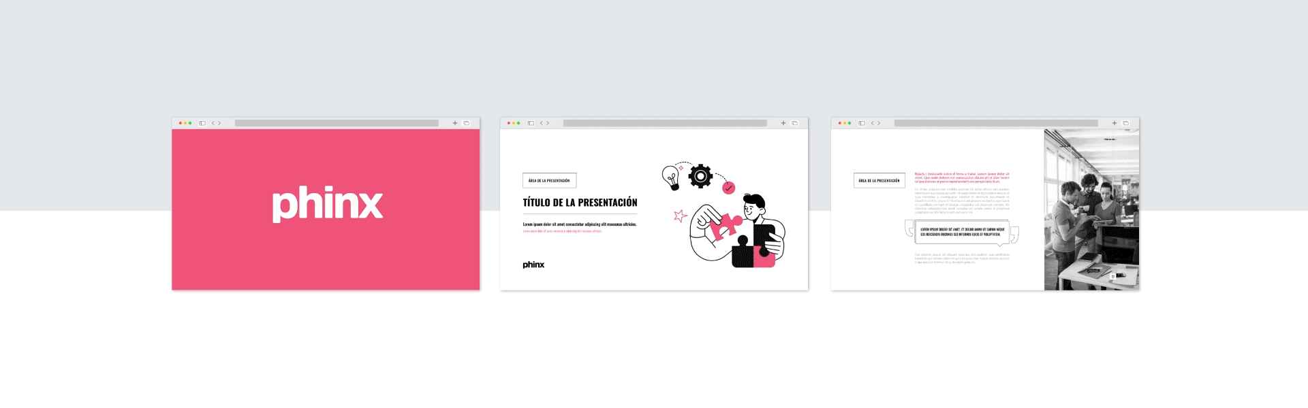Select the 'ÁREA DE LA PRESENTACIÓN' box on the title slide
Image resolution: width=1308 pixels, height=408 pixels.
(550, 180)
